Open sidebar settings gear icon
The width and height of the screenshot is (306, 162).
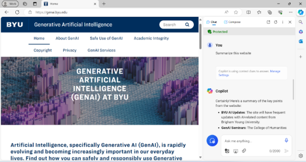pos(301,156)
